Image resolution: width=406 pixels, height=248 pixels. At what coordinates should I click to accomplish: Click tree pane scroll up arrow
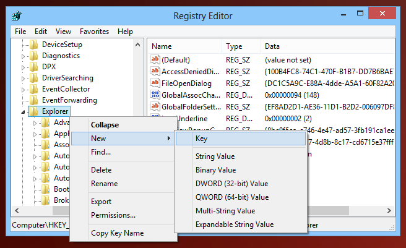pos(138,45)
